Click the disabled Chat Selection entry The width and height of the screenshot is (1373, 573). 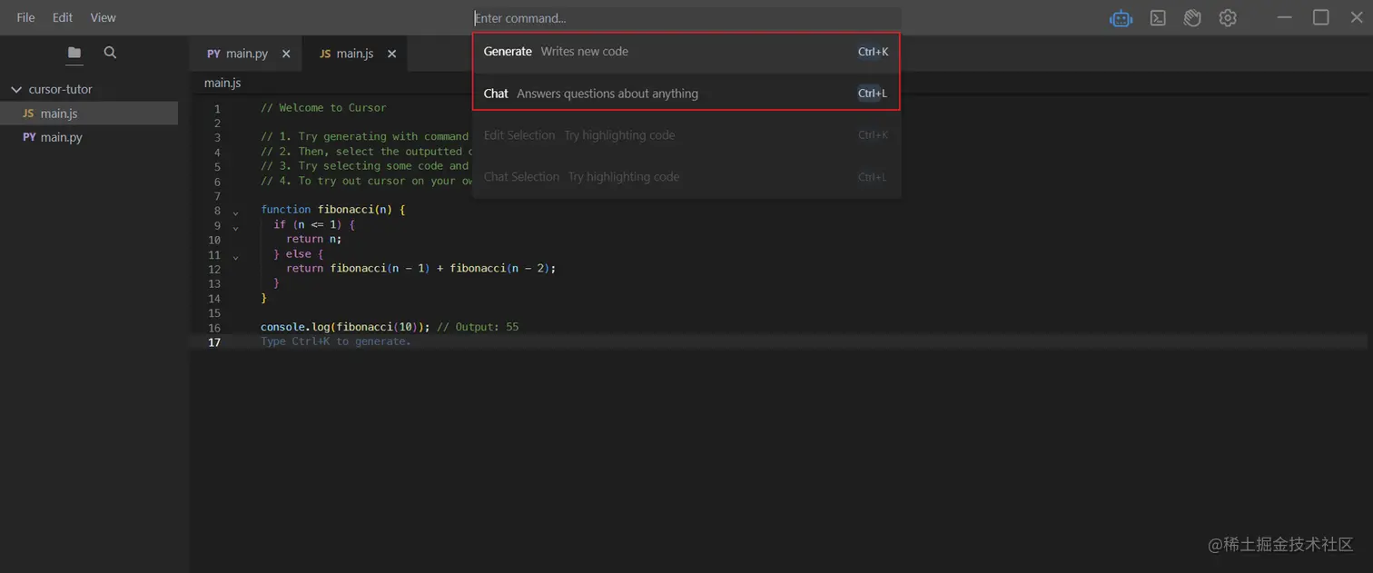click(686, 177)
